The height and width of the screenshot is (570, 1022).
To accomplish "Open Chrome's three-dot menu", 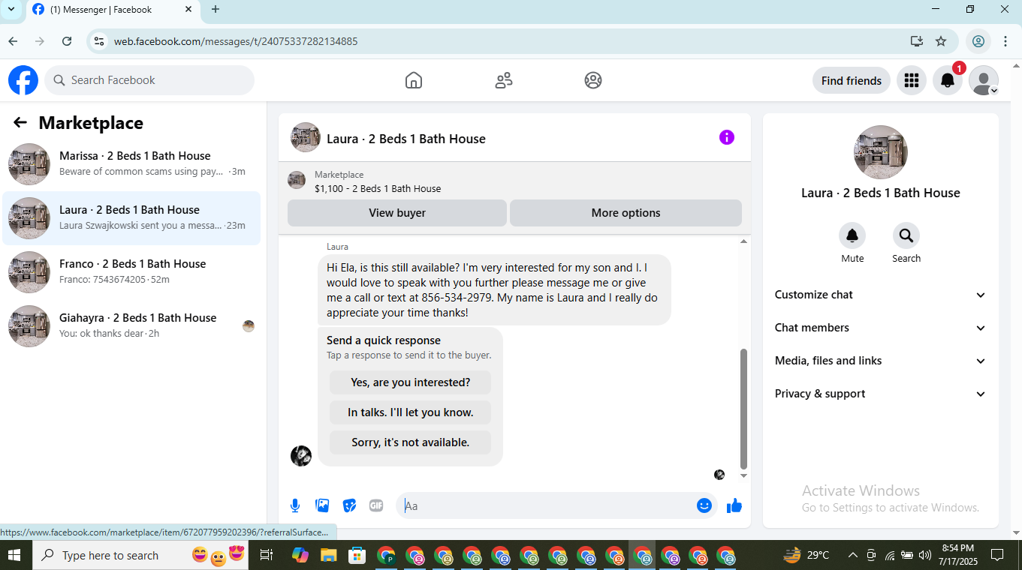I will [1005, 41].
